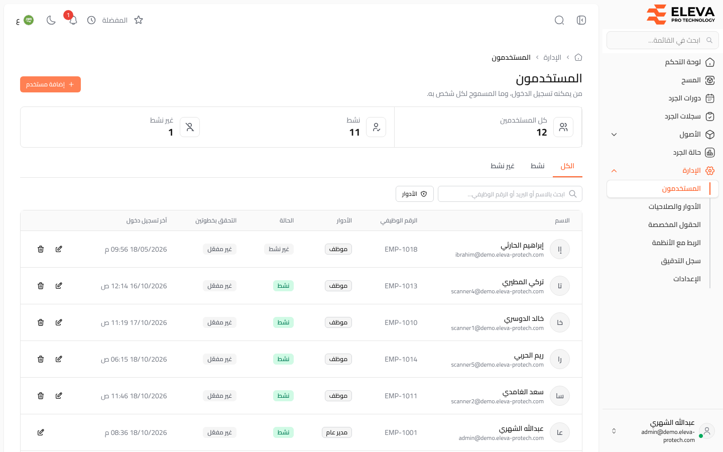Edit user إبراهيم الحارثي with pencil icon
Viewport: 723px width, 452px height.
pyautogui.click(x=59, y=249)
